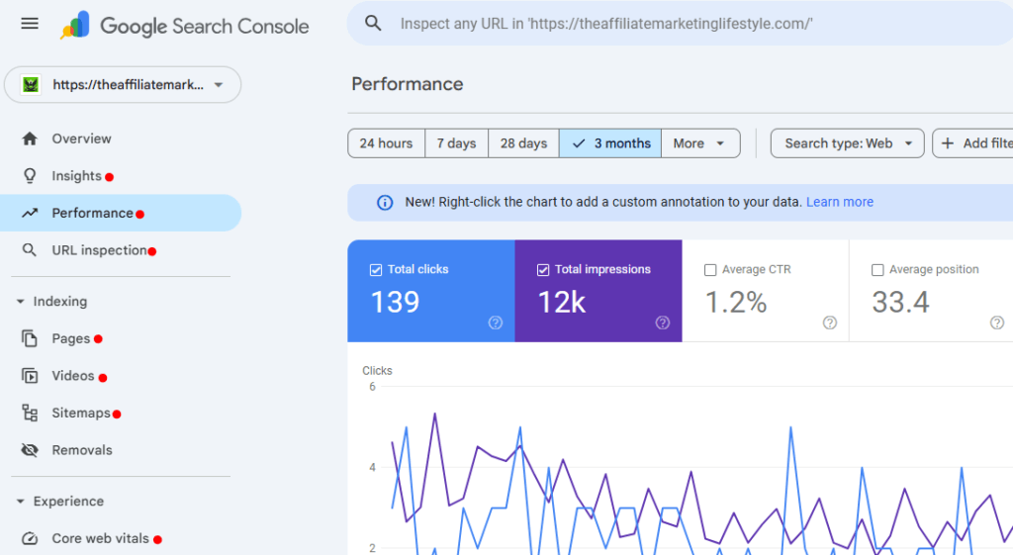Click the Pages document icon

(x=30, y=338)
